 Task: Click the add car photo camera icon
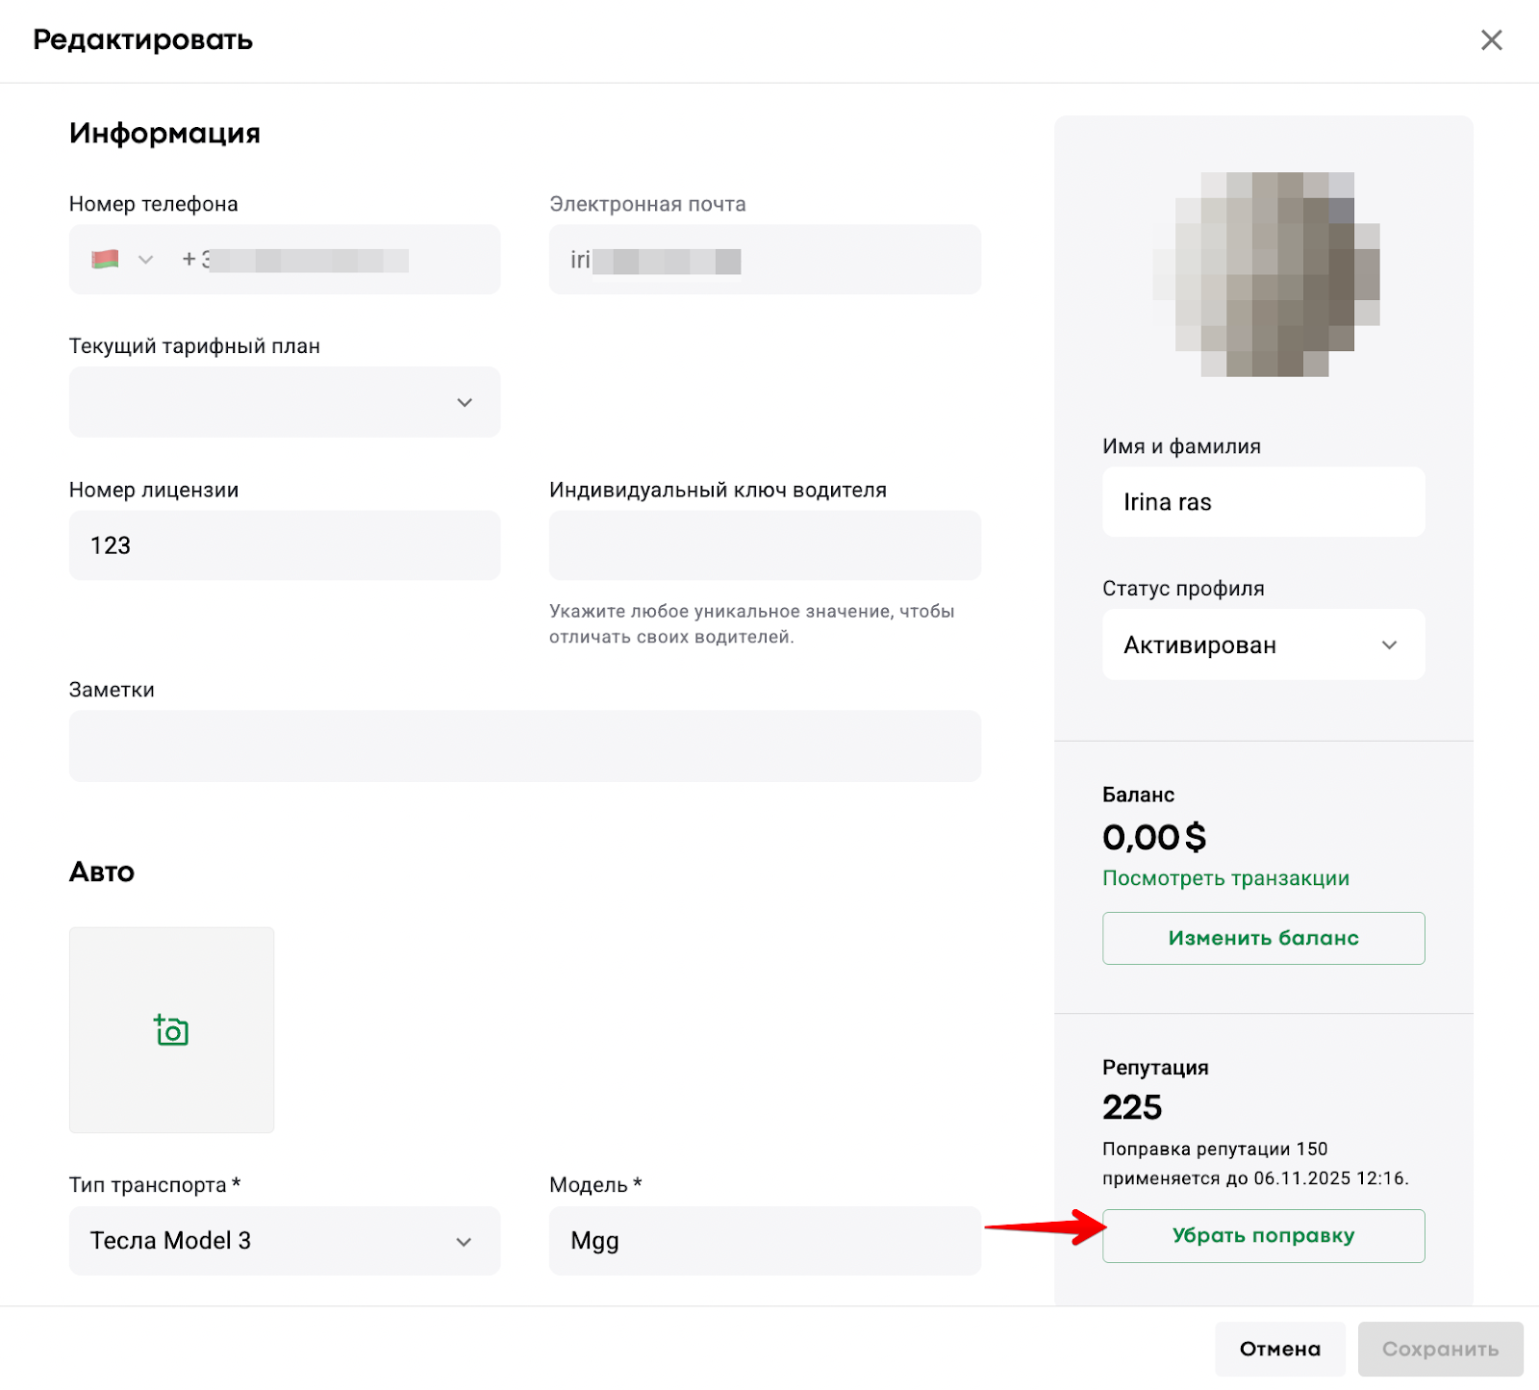click(x=171, y=1030)
